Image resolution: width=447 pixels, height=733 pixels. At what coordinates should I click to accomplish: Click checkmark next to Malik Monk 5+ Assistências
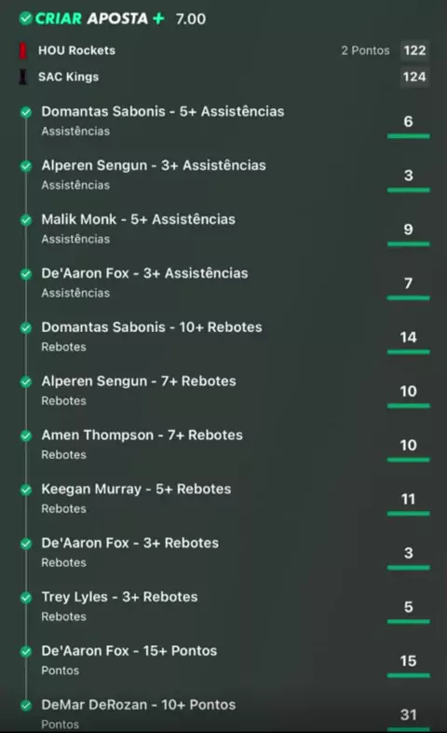[x=26, y=220]
